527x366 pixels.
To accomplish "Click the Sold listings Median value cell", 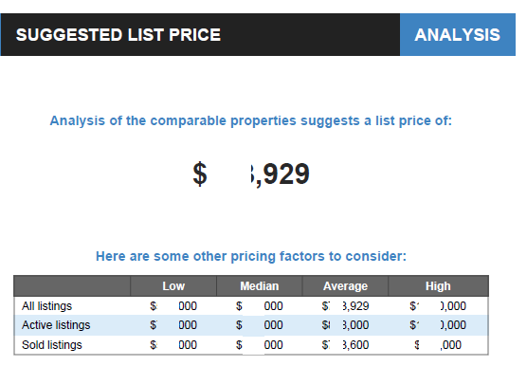I will (x=259, y=345).
